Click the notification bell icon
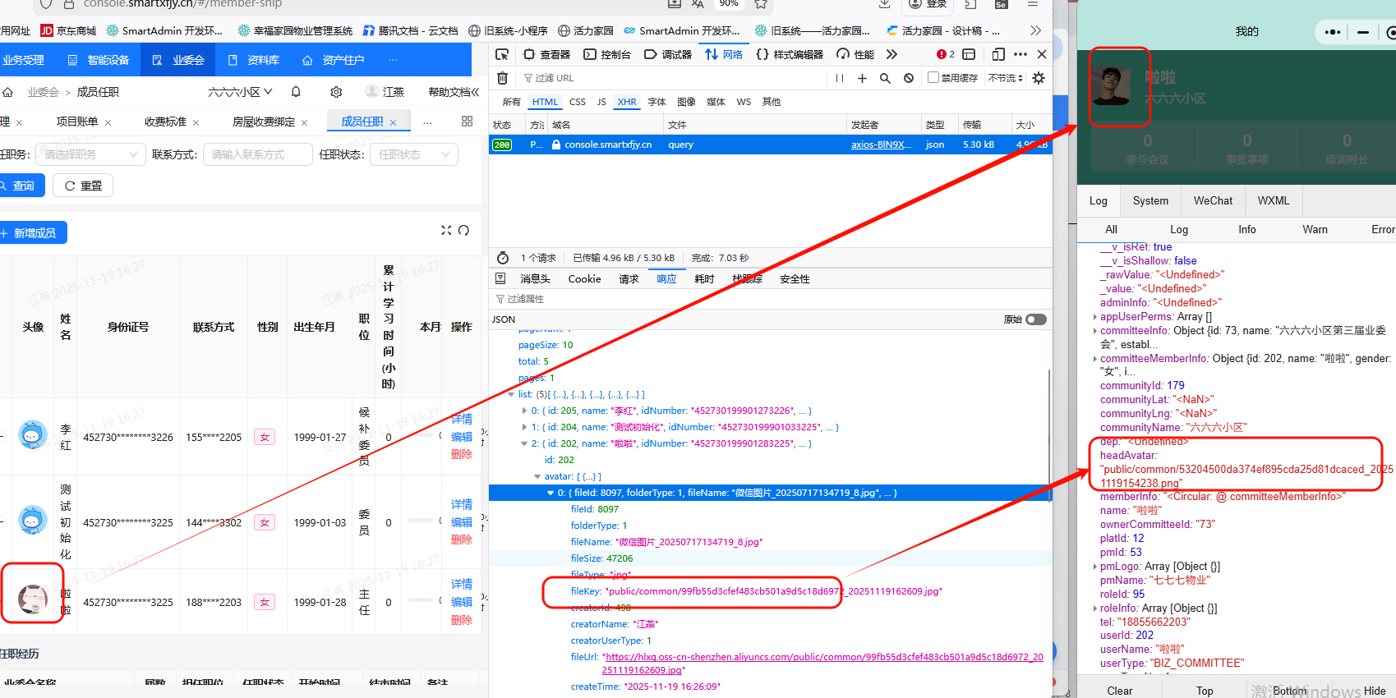The image size is (1396, 698). (296, 92)
